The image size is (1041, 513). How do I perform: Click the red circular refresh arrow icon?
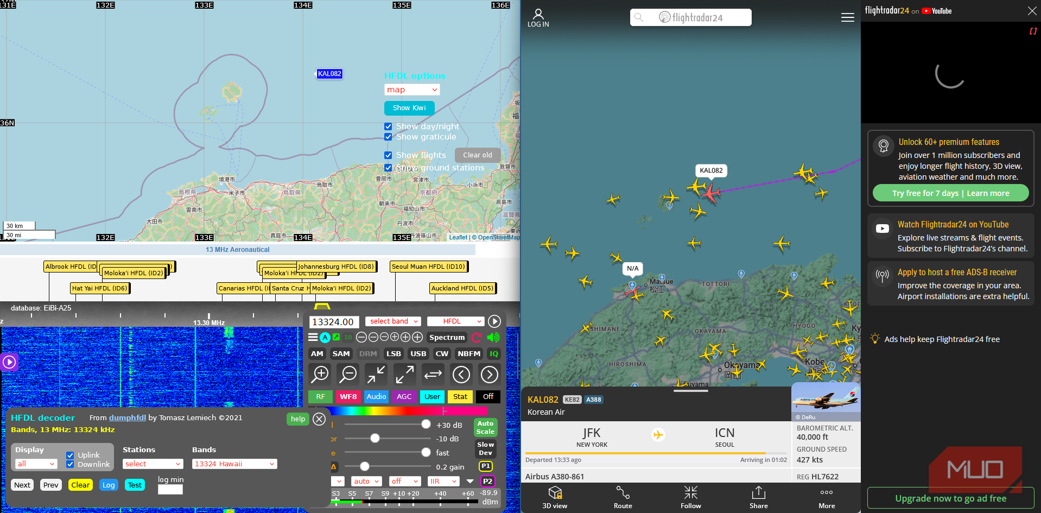pyautogui.click(x=477, y=337)
